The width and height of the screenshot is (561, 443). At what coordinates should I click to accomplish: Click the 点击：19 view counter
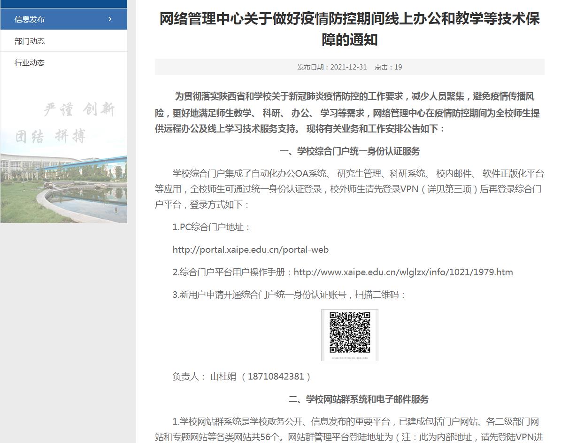point(388,67)
